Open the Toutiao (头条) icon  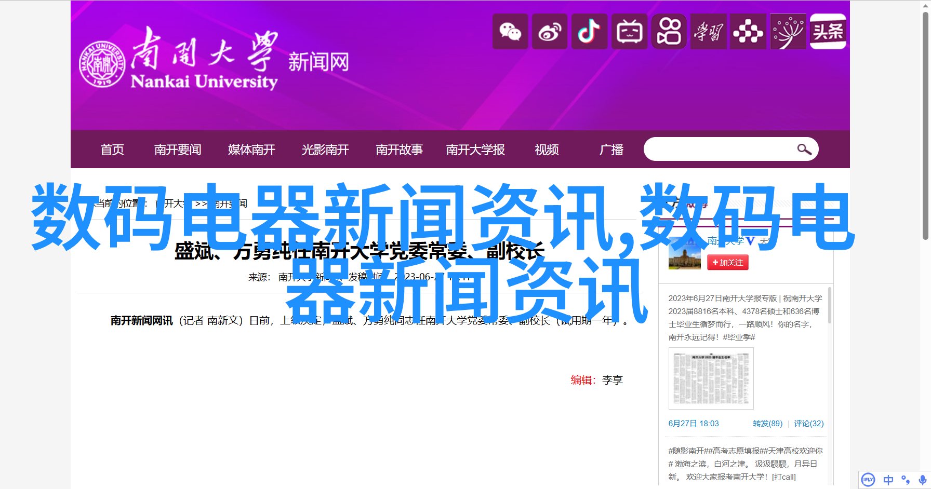coord(828,32)
